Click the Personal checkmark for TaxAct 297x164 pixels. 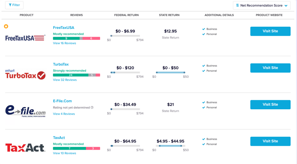click(x=204, y=144)
